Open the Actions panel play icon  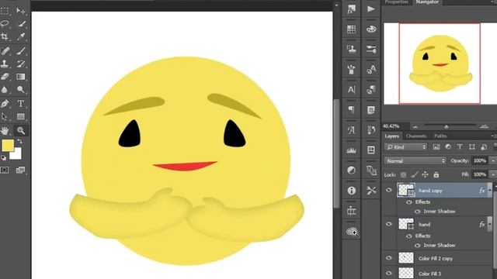[371, 9]
